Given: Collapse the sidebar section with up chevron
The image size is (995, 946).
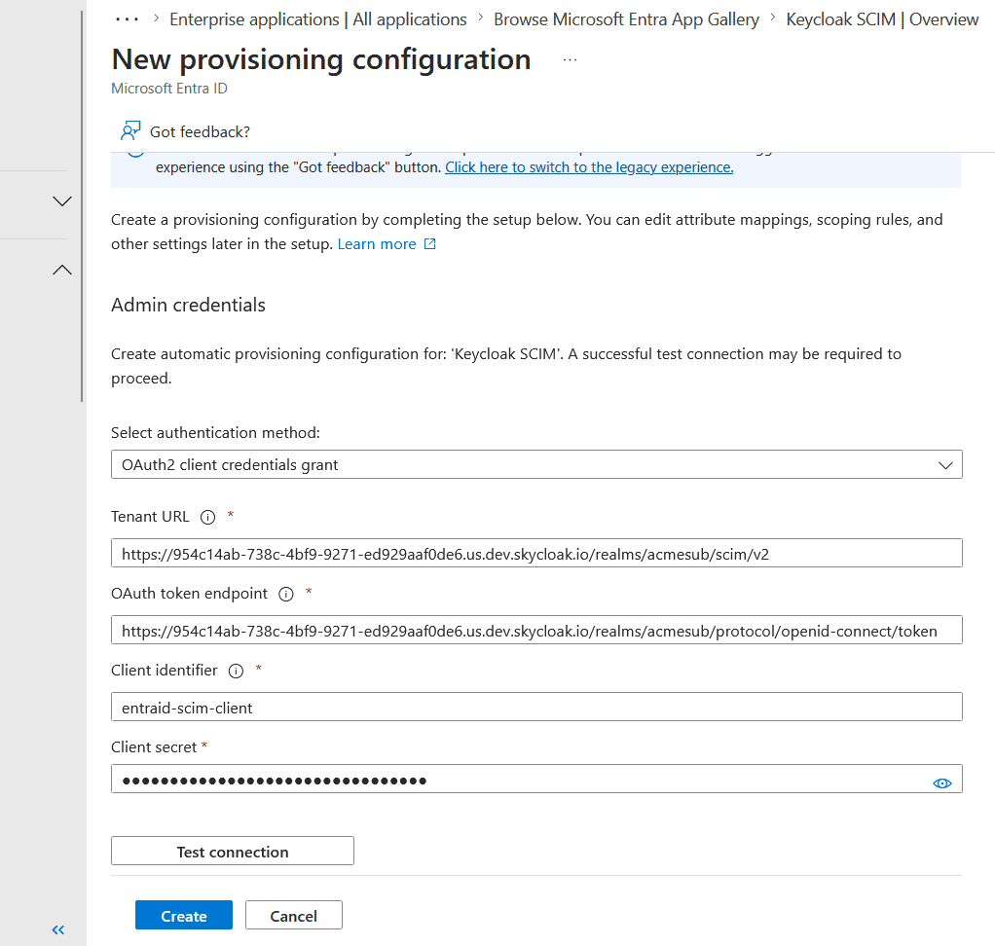Looking at the screenshot, I should (61, 270).
